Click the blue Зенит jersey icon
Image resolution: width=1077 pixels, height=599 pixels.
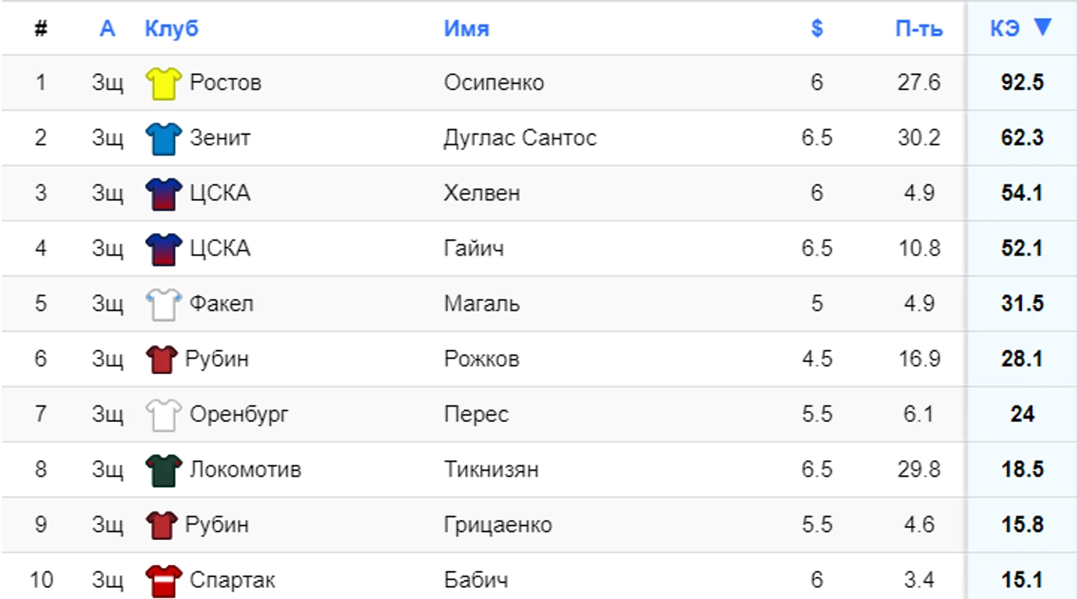(163, 138)
